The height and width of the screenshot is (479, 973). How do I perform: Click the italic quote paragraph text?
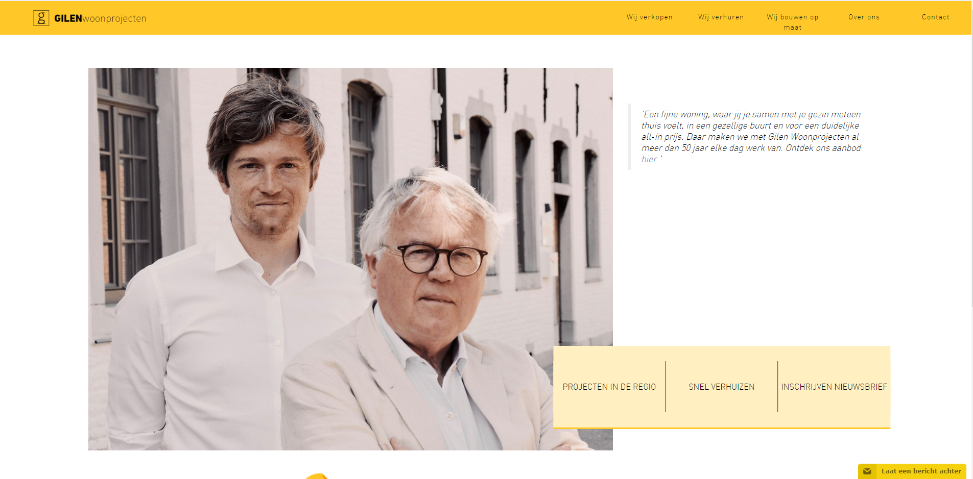point(751,137)
